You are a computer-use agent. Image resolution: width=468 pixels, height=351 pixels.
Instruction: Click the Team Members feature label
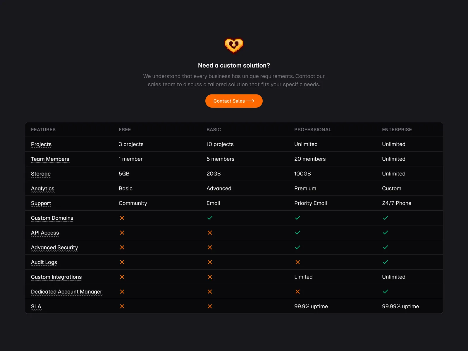tap(50, 159)
